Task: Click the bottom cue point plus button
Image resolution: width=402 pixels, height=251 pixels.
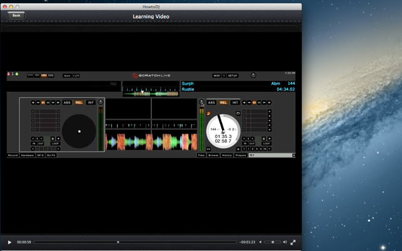Action: 269,130
